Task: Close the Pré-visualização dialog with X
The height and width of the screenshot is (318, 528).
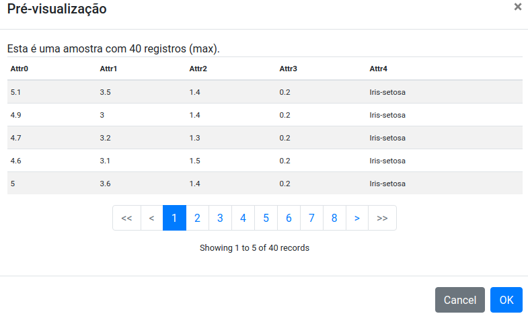Action: [517, 7]
